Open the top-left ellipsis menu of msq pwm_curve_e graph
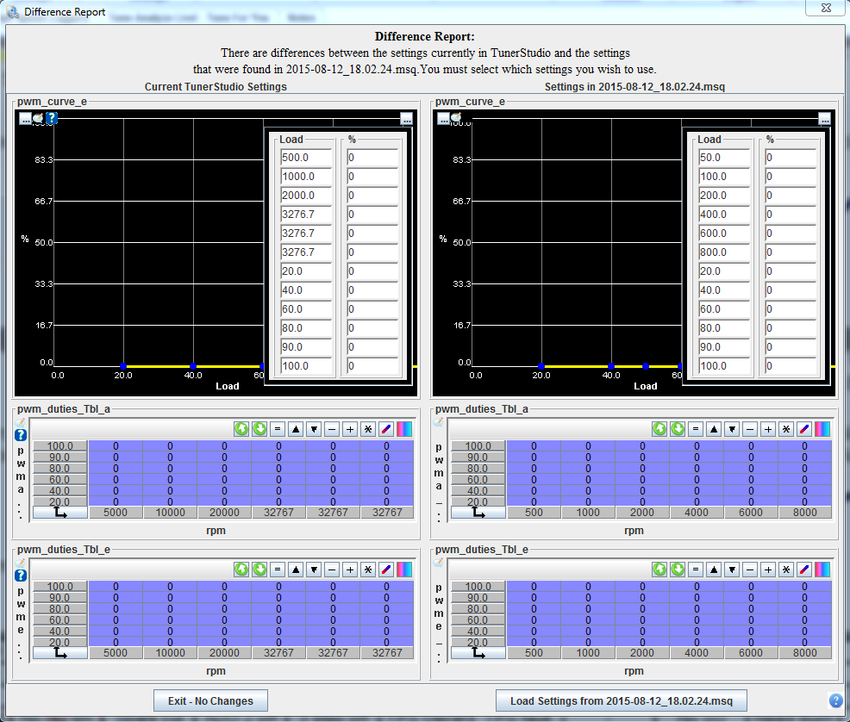Screen dimensions: 850x722 point(443,118)
